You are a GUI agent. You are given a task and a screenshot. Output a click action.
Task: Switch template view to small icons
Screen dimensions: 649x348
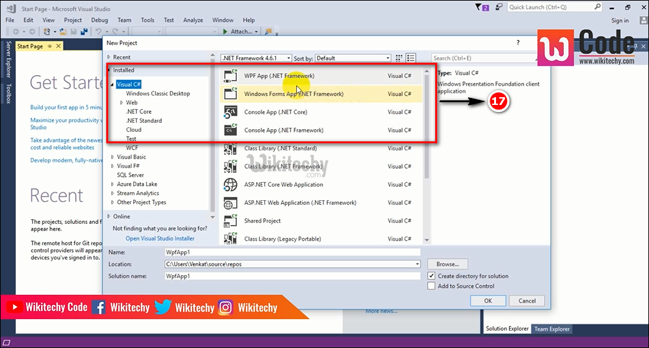[x=399, y=58]
